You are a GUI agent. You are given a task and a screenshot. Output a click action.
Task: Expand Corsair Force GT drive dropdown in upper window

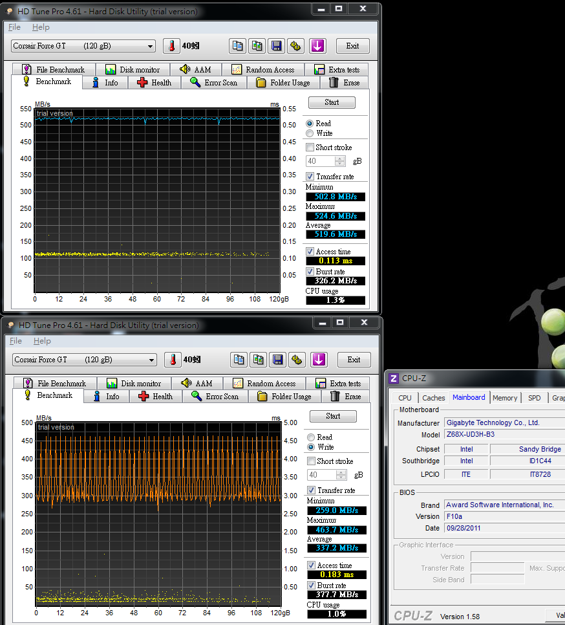pos(150,46)
